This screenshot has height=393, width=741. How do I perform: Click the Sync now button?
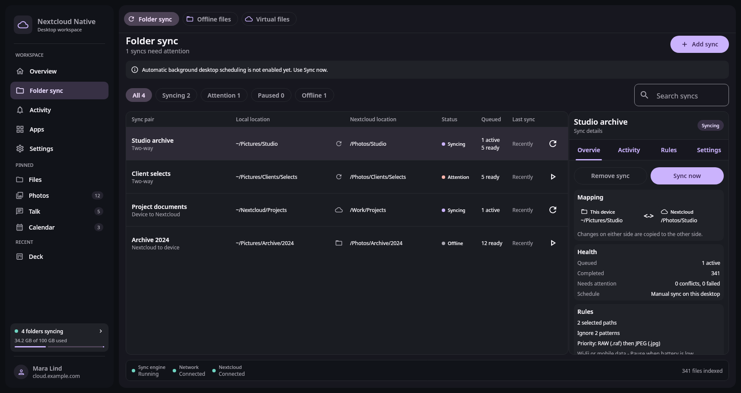(687, 176)
